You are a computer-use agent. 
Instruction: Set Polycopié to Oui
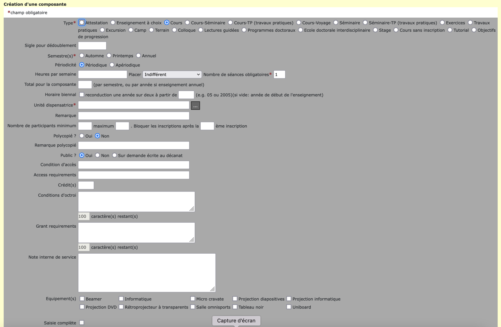coord(82,136)
